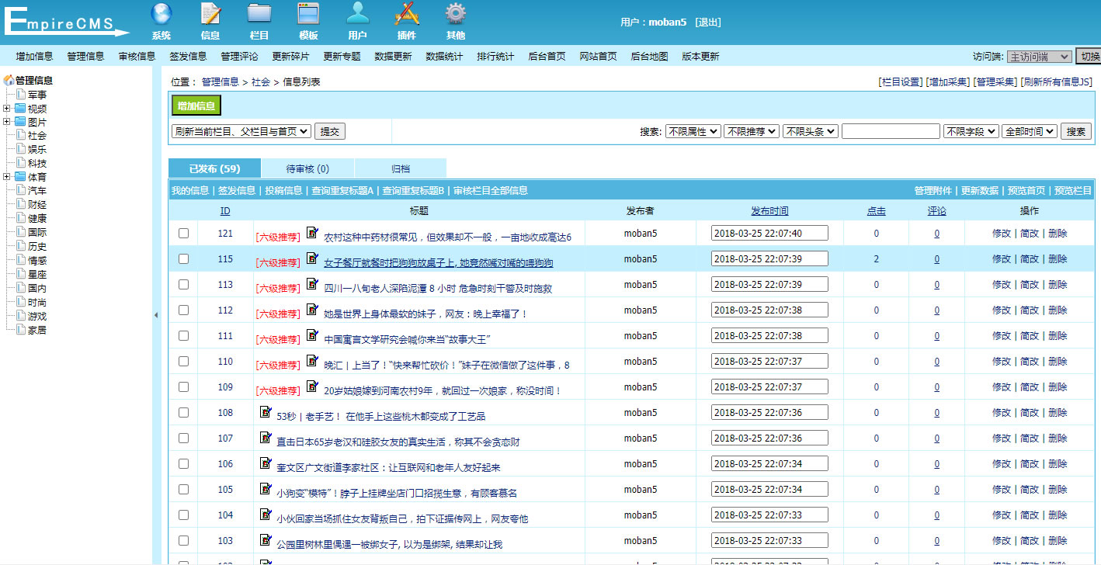
Task: Expand the 体育 tree node
Action: click(7, 177)
